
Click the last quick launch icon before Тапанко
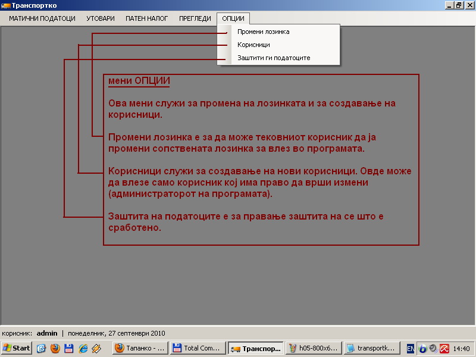pos(96,348)
